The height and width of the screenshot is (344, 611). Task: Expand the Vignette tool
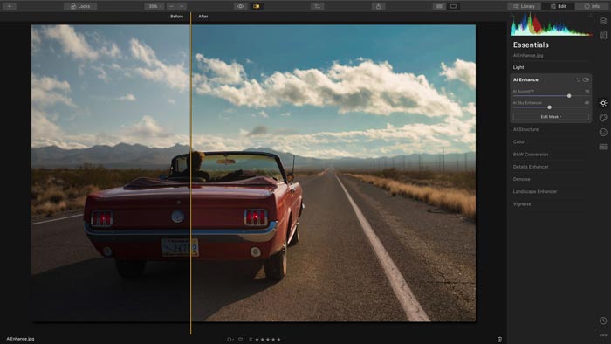pyautogui.click(x=522, y=204)
